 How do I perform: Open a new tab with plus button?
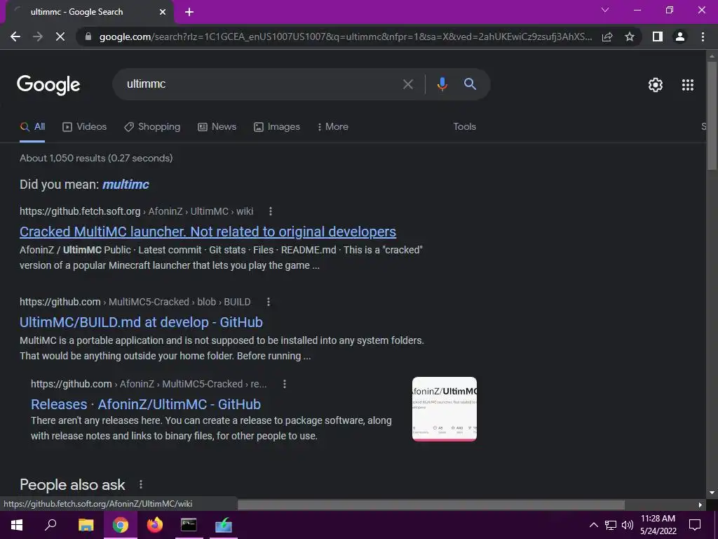click(189, 12)
